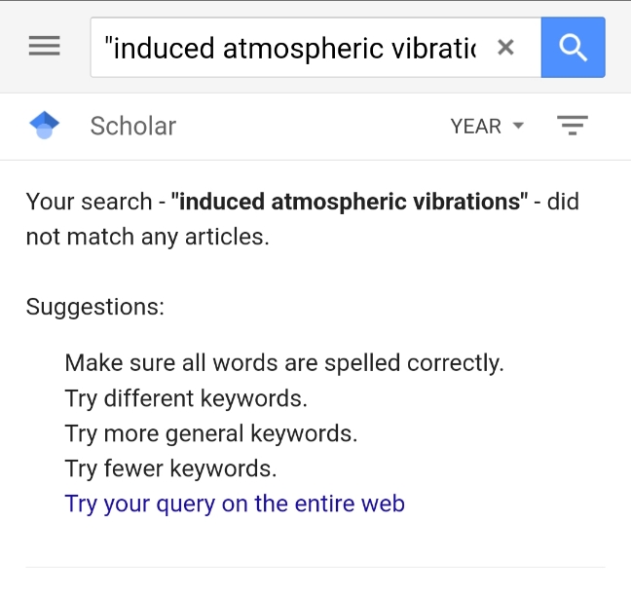Clear the search query with X
The image size is (631, 597).
click(x=505, y=47)
